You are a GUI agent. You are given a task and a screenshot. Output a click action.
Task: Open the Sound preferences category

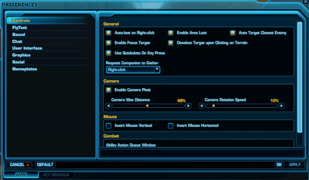tap(19, 34)
